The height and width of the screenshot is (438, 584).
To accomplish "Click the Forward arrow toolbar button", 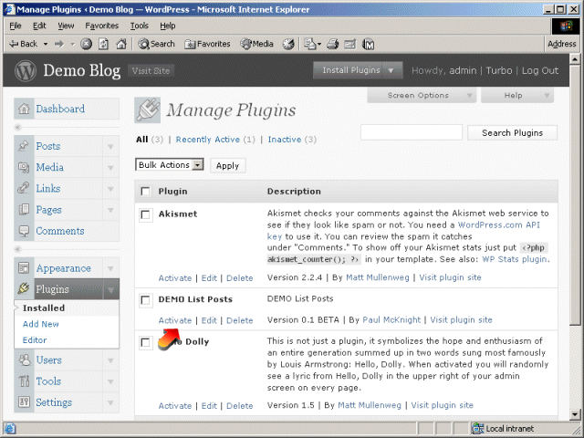I will [58, 44].
